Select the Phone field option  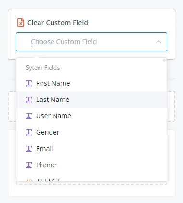pyautogui.click(x=91, y=165)
